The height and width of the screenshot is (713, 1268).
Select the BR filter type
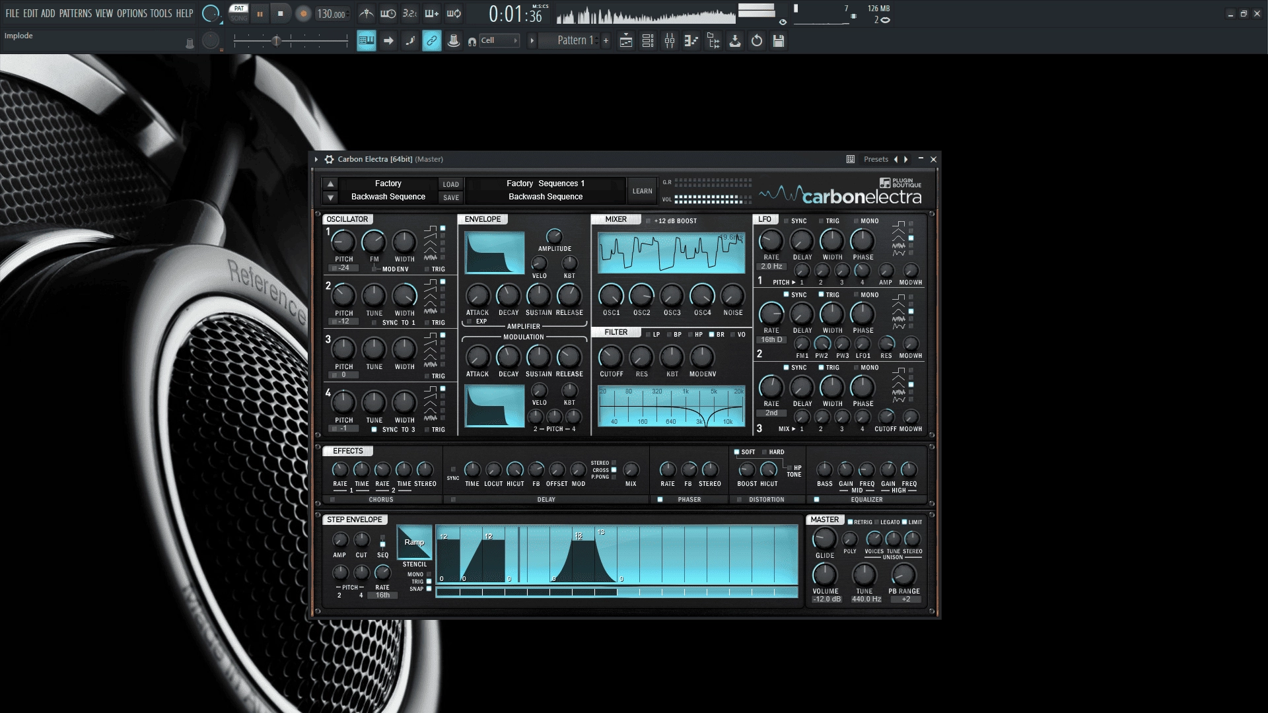click(x=712, y=335)
